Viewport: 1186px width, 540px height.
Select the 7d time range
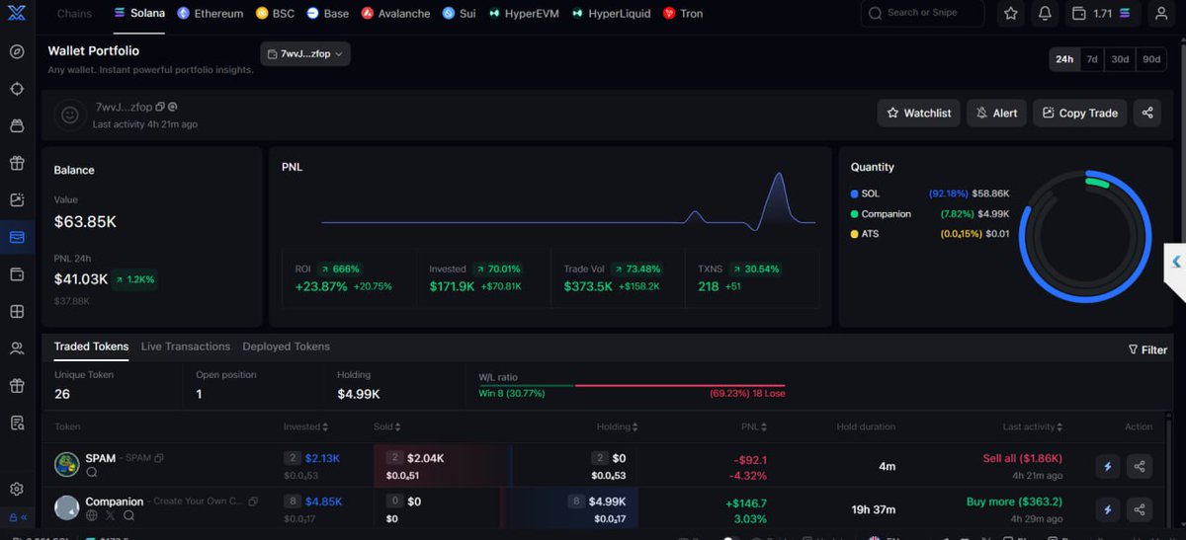(x=1092, y=59)
